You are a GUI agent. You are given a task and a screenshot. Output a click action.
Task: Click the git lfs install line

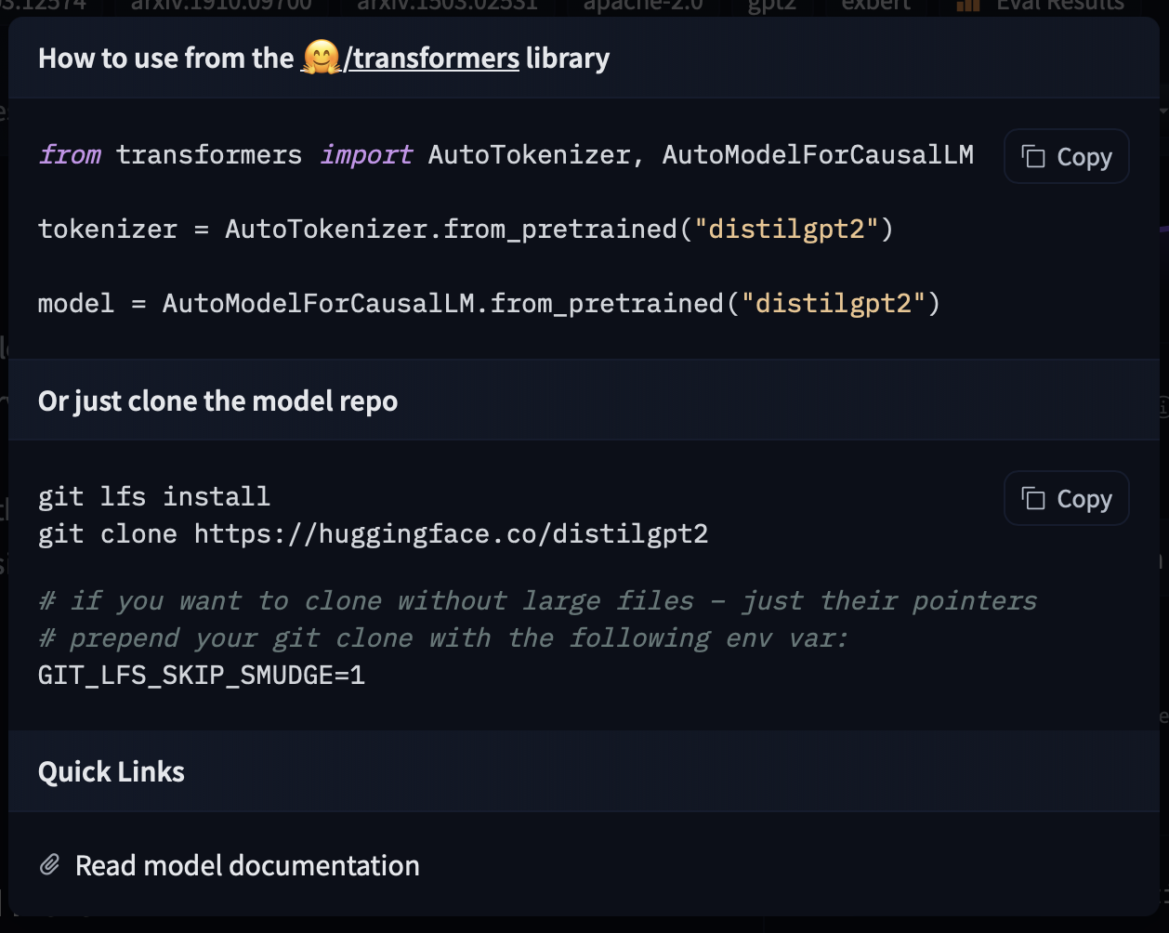(x=154, y=496)
